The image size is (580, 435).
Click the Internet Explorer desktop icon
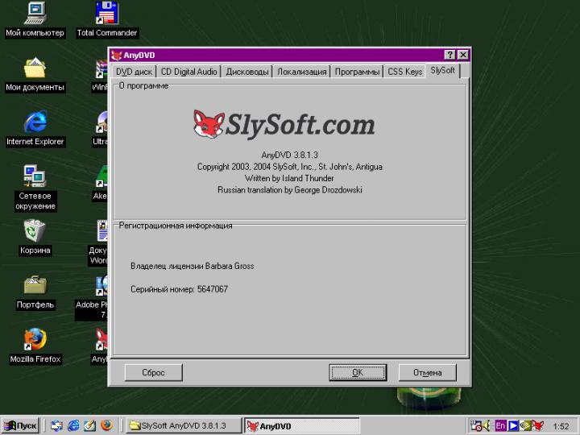pos(35,122)
